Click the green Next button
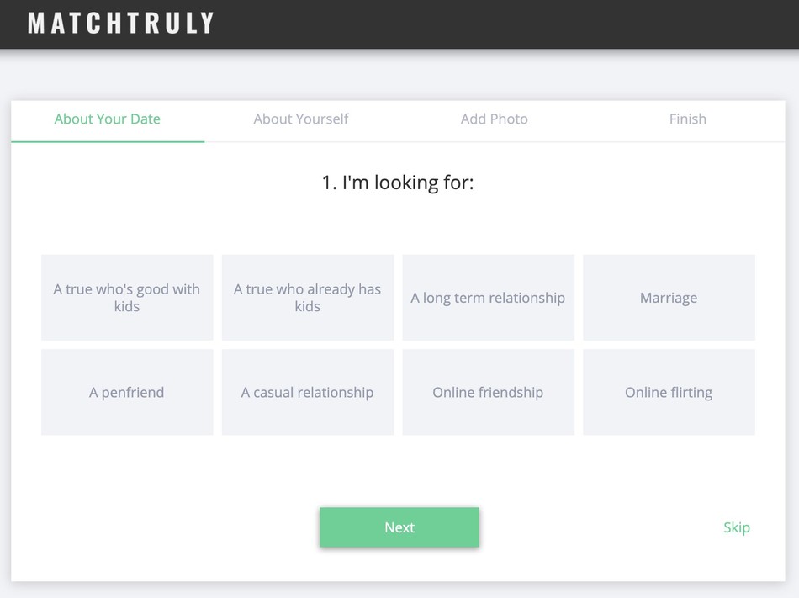The width and height of the screenshot is (799, 598). [399, 527]
